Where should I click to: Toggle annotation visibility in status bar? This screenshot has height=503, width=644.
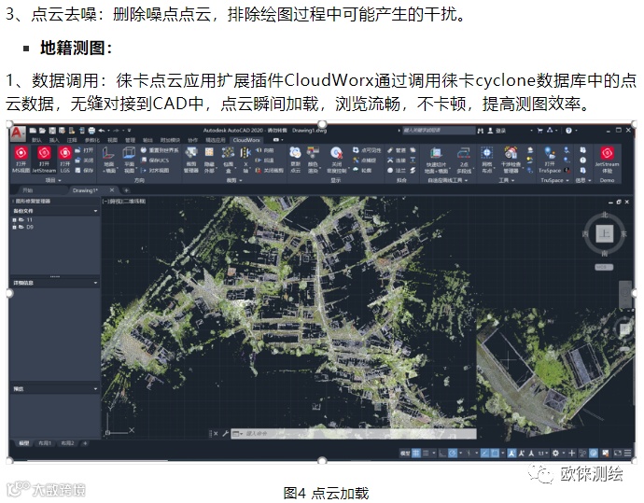click(x=511, y=453)
